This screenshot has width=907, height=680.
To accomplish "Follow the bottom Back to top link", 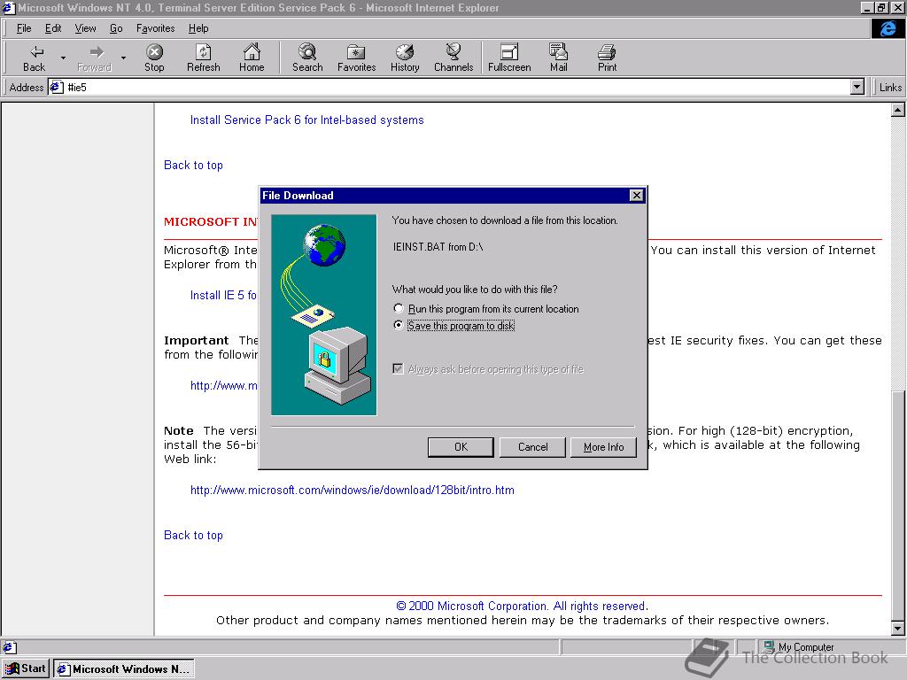I will click(x=193, y=536).
